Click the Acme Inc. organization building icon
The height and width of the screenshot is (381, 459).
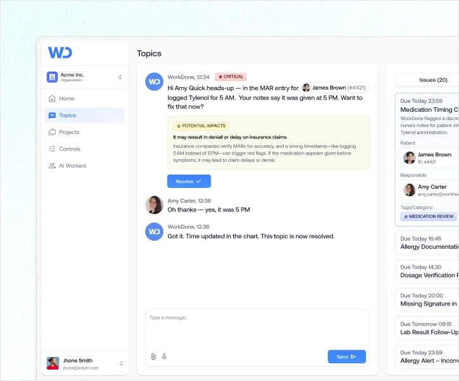tap(52, 77)
